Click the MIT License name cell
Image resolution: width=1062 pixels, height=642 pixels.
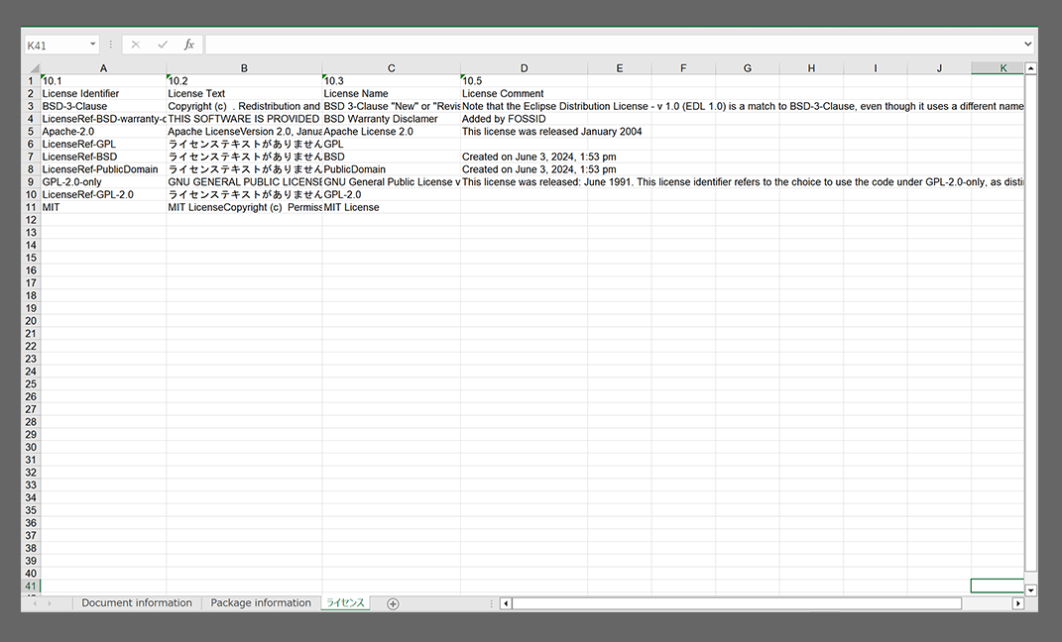391,207
